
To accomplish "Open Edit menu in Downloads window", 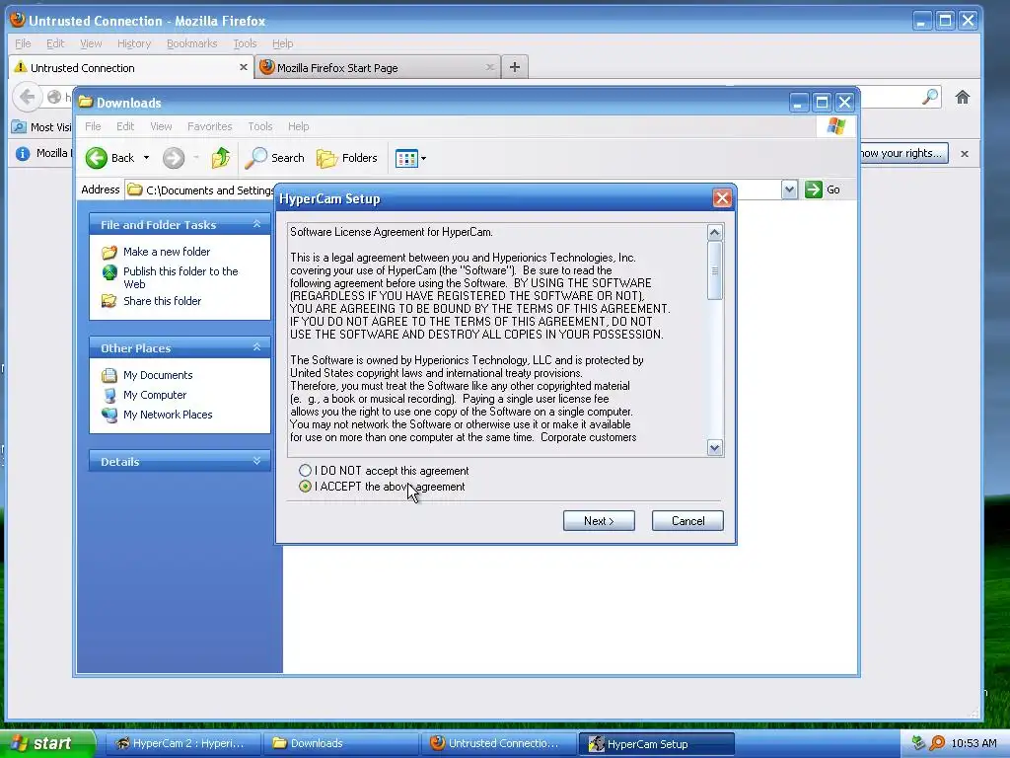I will click(x=125, y=126).
